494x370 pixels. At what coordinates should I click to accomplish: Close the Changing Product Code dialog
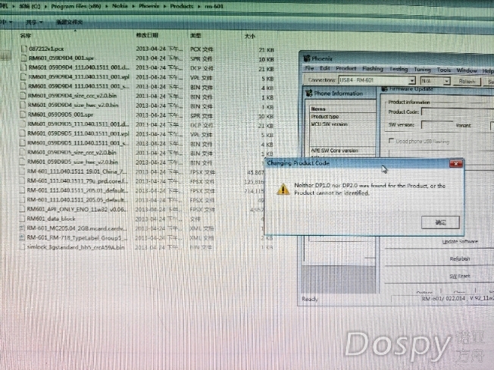(x=455, y=163)
